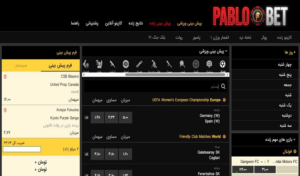300x176 pixels.
Task: Expand the روز ها days section
Action: coord(294,52)
